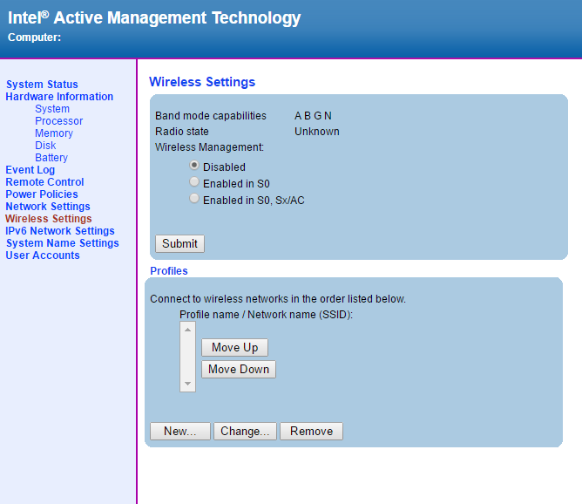Open the Event Log page
This screenshot has height=504, width=582.
(30, 170)
